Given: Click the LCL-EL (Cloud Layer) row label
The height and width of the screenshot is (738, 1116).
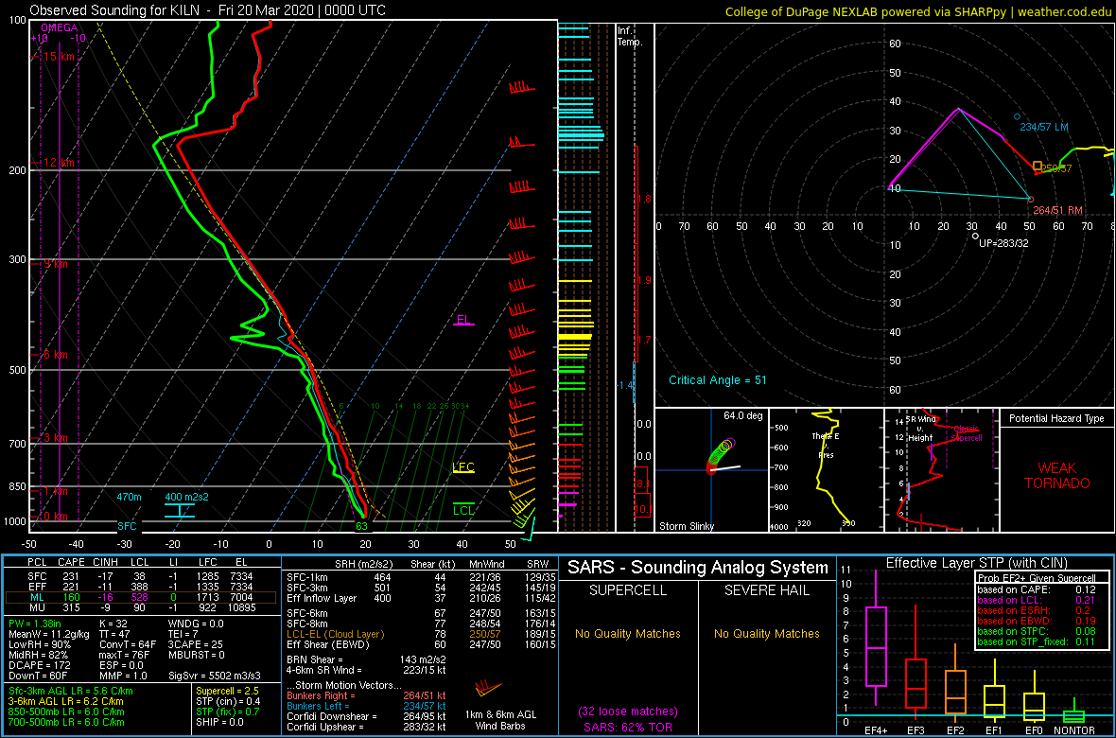Looking at the screenshot, I should pyautogui.click(x=335, y=634).
